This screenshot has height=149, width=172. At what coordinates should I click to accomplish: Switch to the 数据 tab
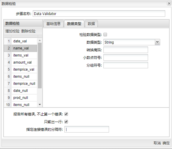coord(91,24)
